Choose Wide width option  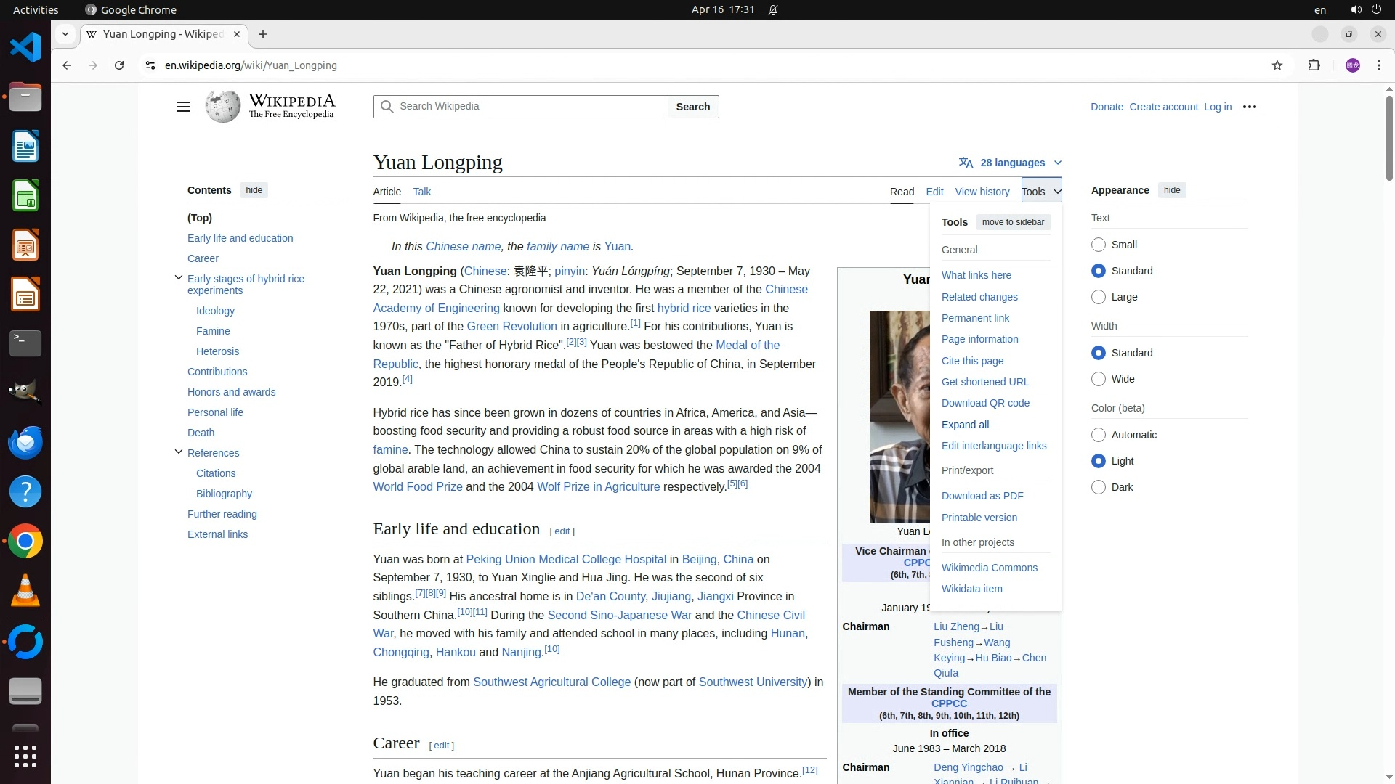tap(1099, 379)
